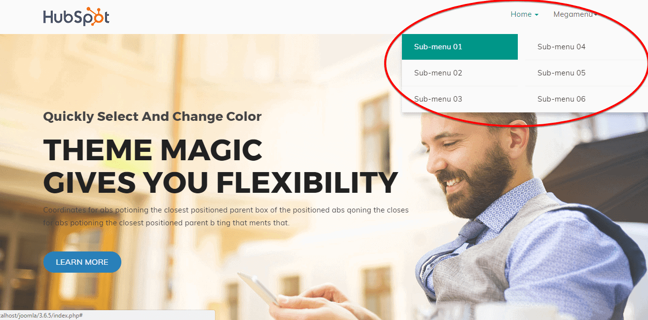Choose Sub-menu 05
This screenshot has height=320, width=648.
tap(586, 73)
